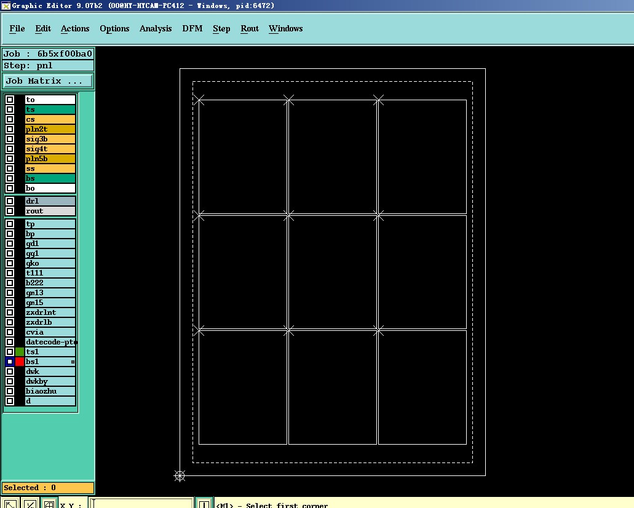
Task: Select the cvia layer name
Action: coord(50,332)
